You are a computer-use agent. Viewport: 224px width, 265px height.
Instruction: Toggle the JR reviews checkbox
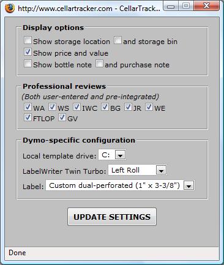(128, 107)
